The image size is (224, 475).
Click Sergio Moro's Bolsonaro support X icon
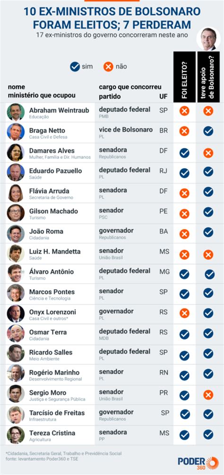(208, 395)
